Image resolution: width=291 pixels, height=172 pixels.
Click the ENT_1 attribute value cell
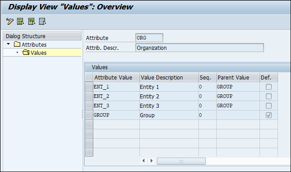(x=116, y=87)
